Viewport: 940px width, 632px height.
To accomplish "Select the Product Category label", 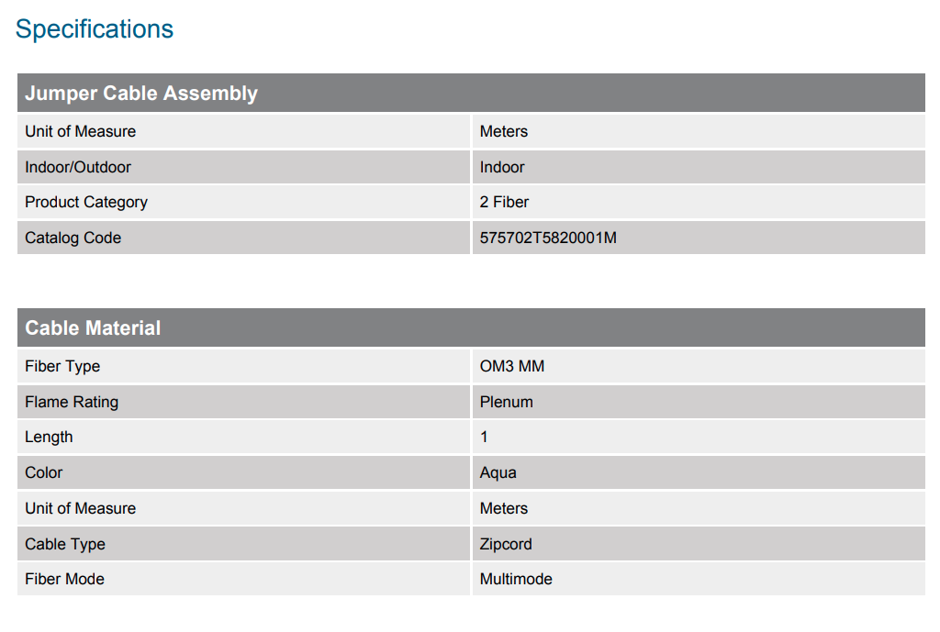I will 86,203.
